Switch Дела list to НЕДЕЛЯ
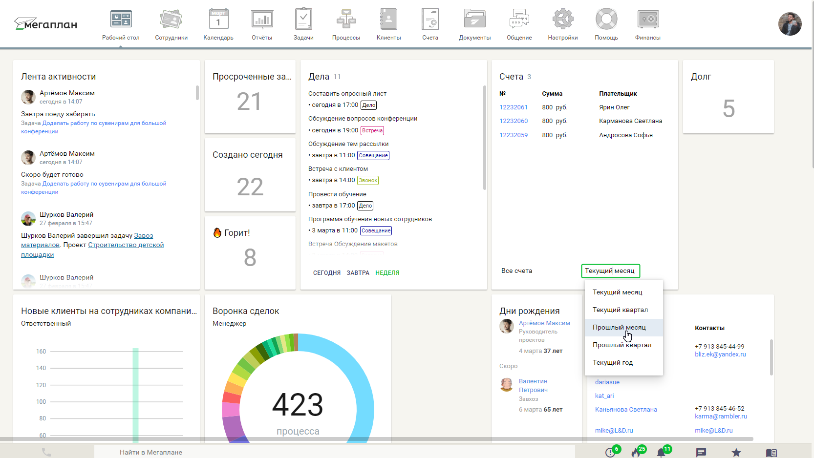 click(387, 273)
